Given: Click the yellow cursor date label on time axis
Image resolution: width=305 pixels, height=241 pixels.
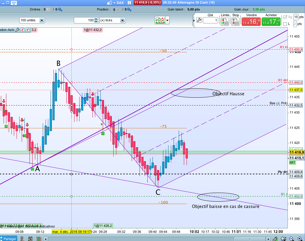Looking at the screenshot, I should [x=72, y=232].
